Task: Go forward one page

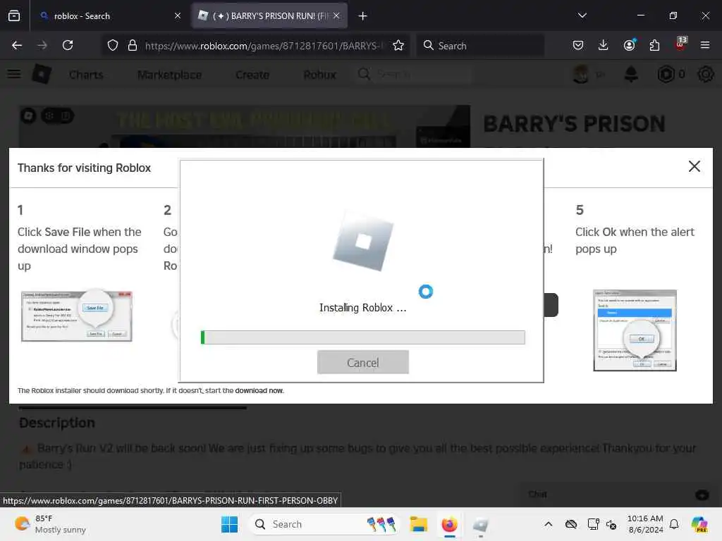Action: click(x=42, y=45)
